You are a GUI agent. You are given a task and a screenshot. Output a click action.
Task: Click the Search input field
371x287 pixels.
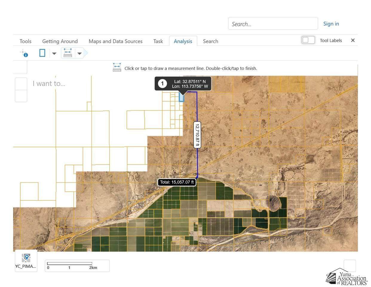[x=273, y=24]
